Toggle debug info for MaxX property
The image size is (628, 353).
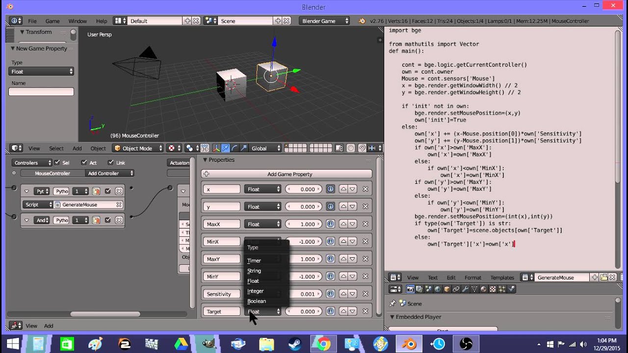coord(331,224)
